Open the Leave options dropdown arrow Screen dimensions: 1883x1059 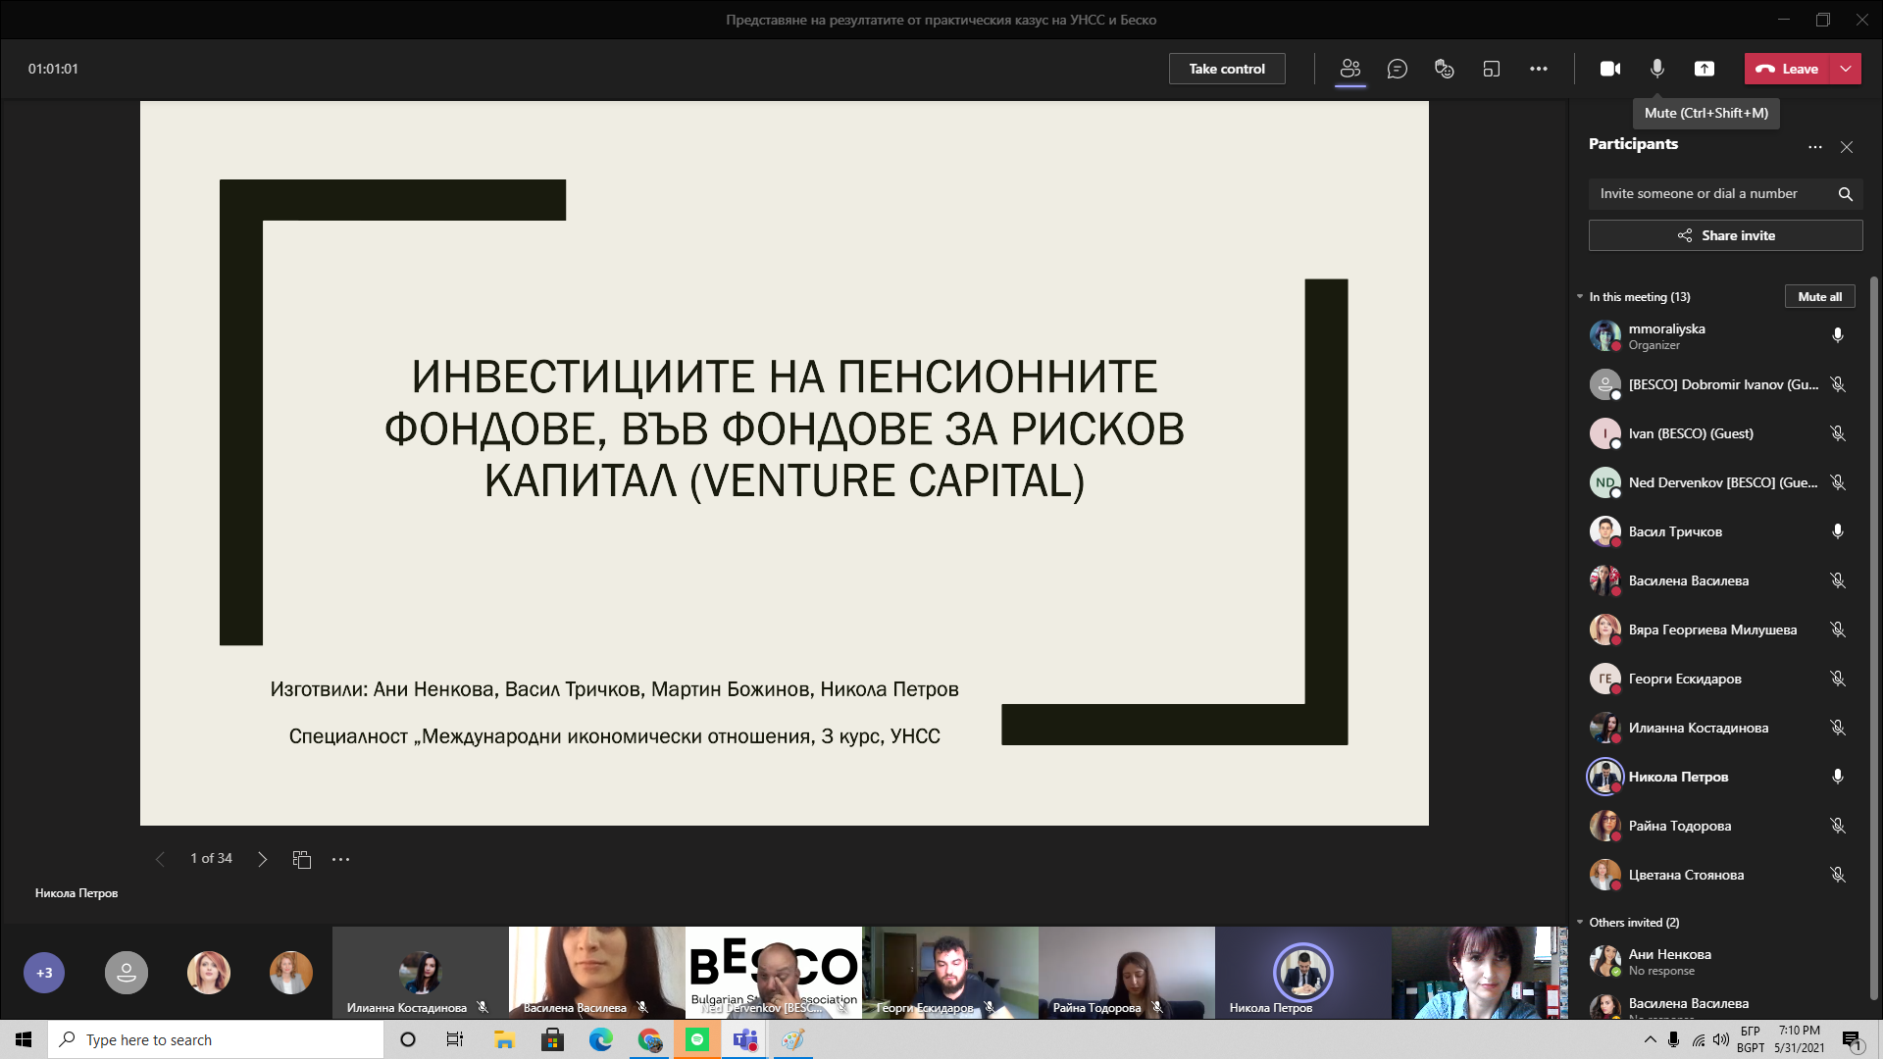pos(1847,69)
